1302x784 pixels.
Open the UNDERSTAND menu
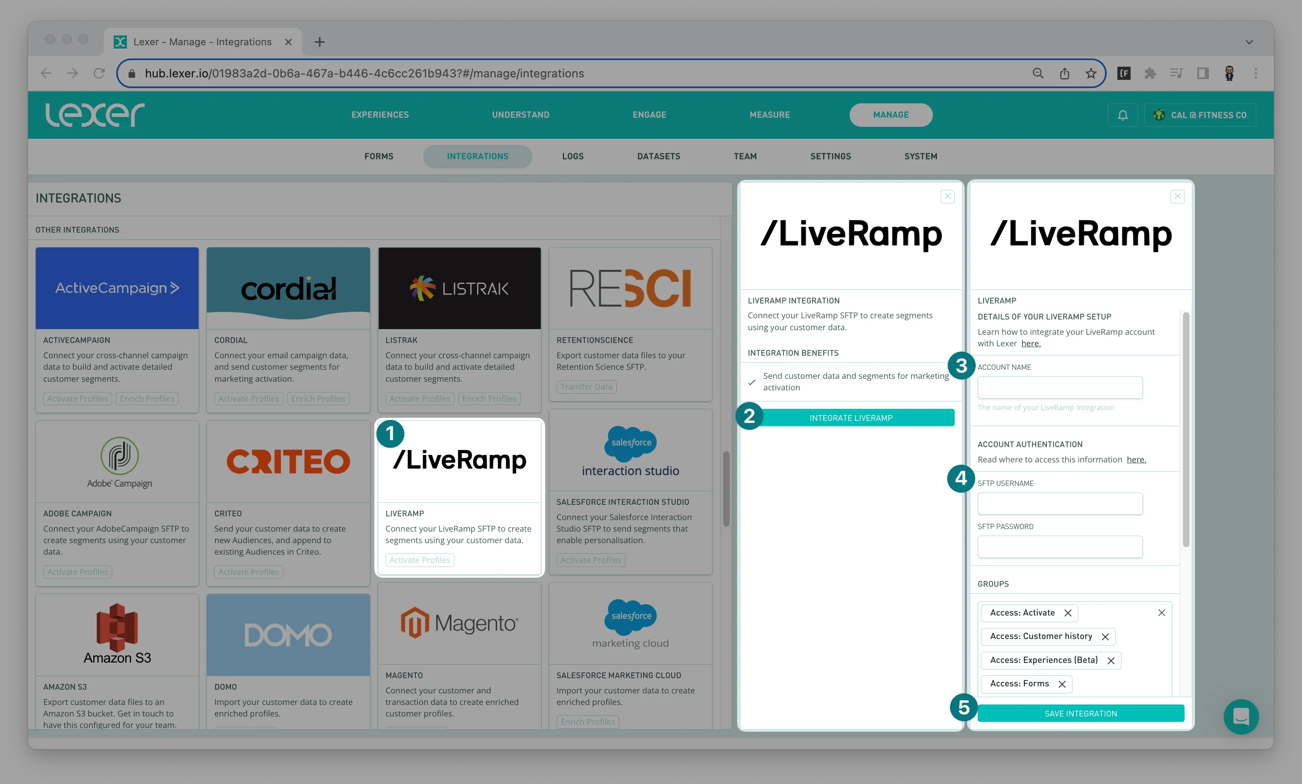[520, 114]
